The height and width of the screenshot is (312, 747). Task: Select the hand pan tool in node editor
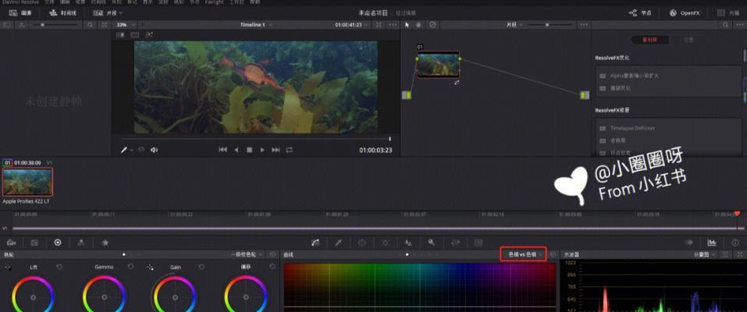point(418,25)
